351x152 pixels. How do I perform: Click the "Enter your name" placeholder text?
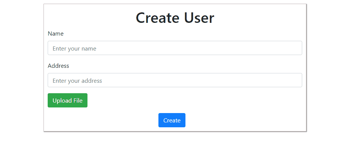tap(74, 49)
